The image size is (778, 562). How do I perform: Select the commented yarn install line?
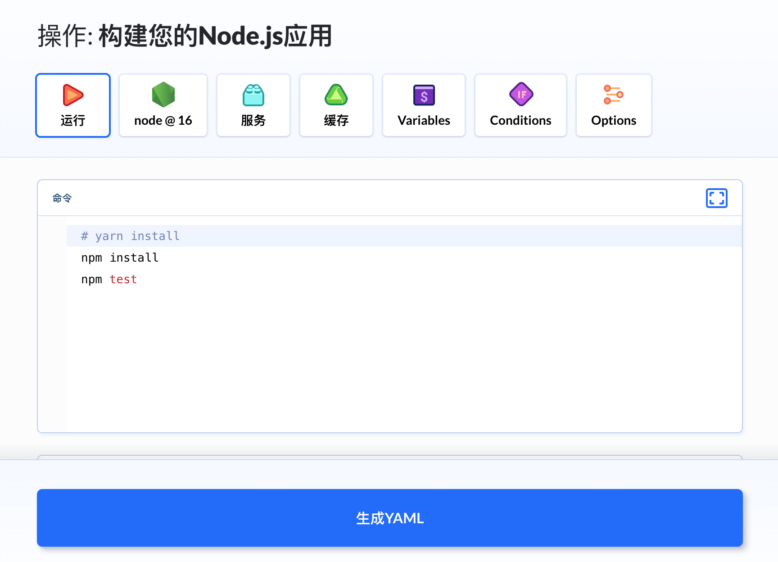point(130,236)
